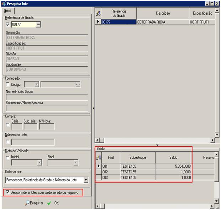The height and width of the screenshot is (210, 221).
Task: Expand the Data de Validade Final dropdown
Action: tap(75, 163)
